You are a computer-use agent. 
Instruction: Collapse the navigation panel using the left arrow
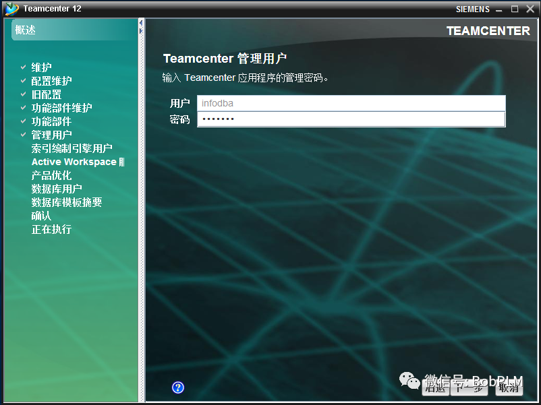[141, 23]
